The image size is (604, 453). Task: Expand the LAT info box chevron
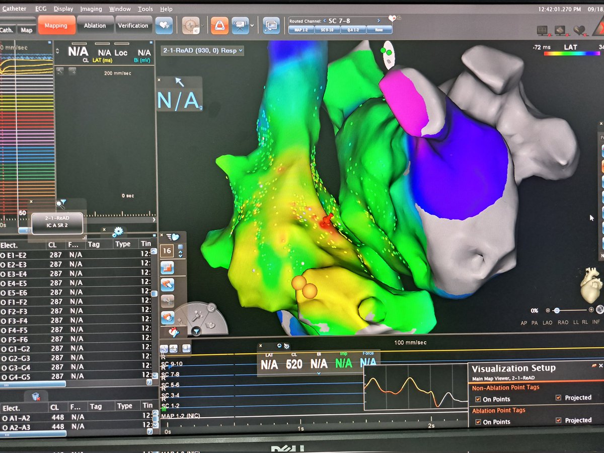coord(319,373)
